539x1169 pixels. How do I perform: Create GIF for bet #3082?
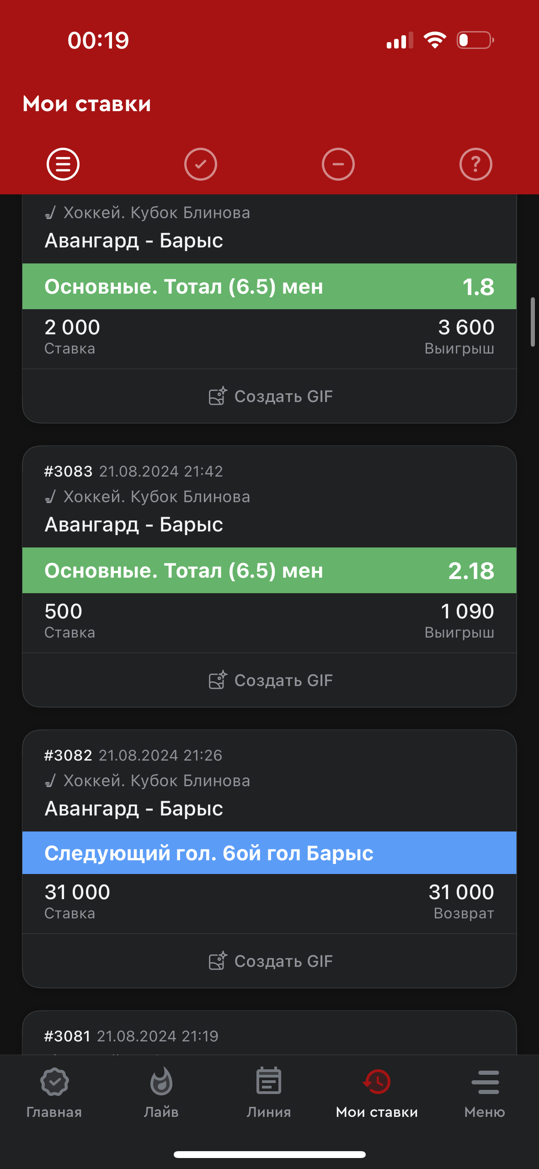270,961
